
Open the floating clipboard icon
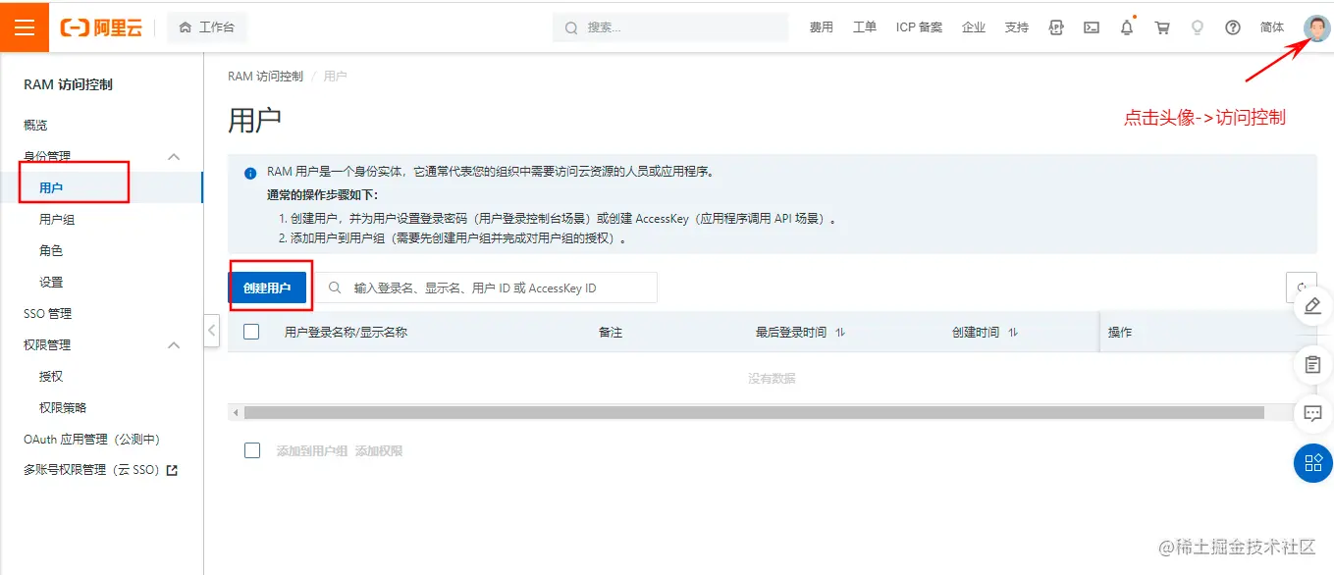tap(1313, 364)
